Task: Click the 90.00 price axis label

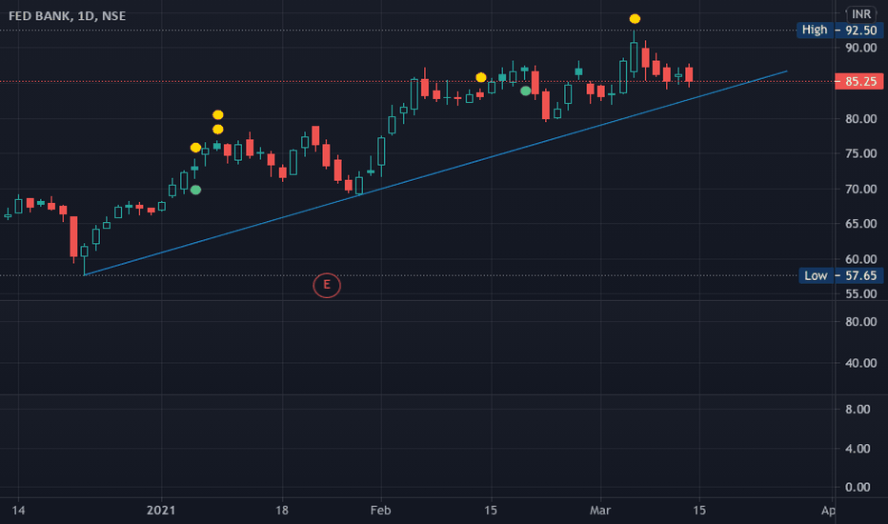Action: pyautogui.click(x=860, y=49)
